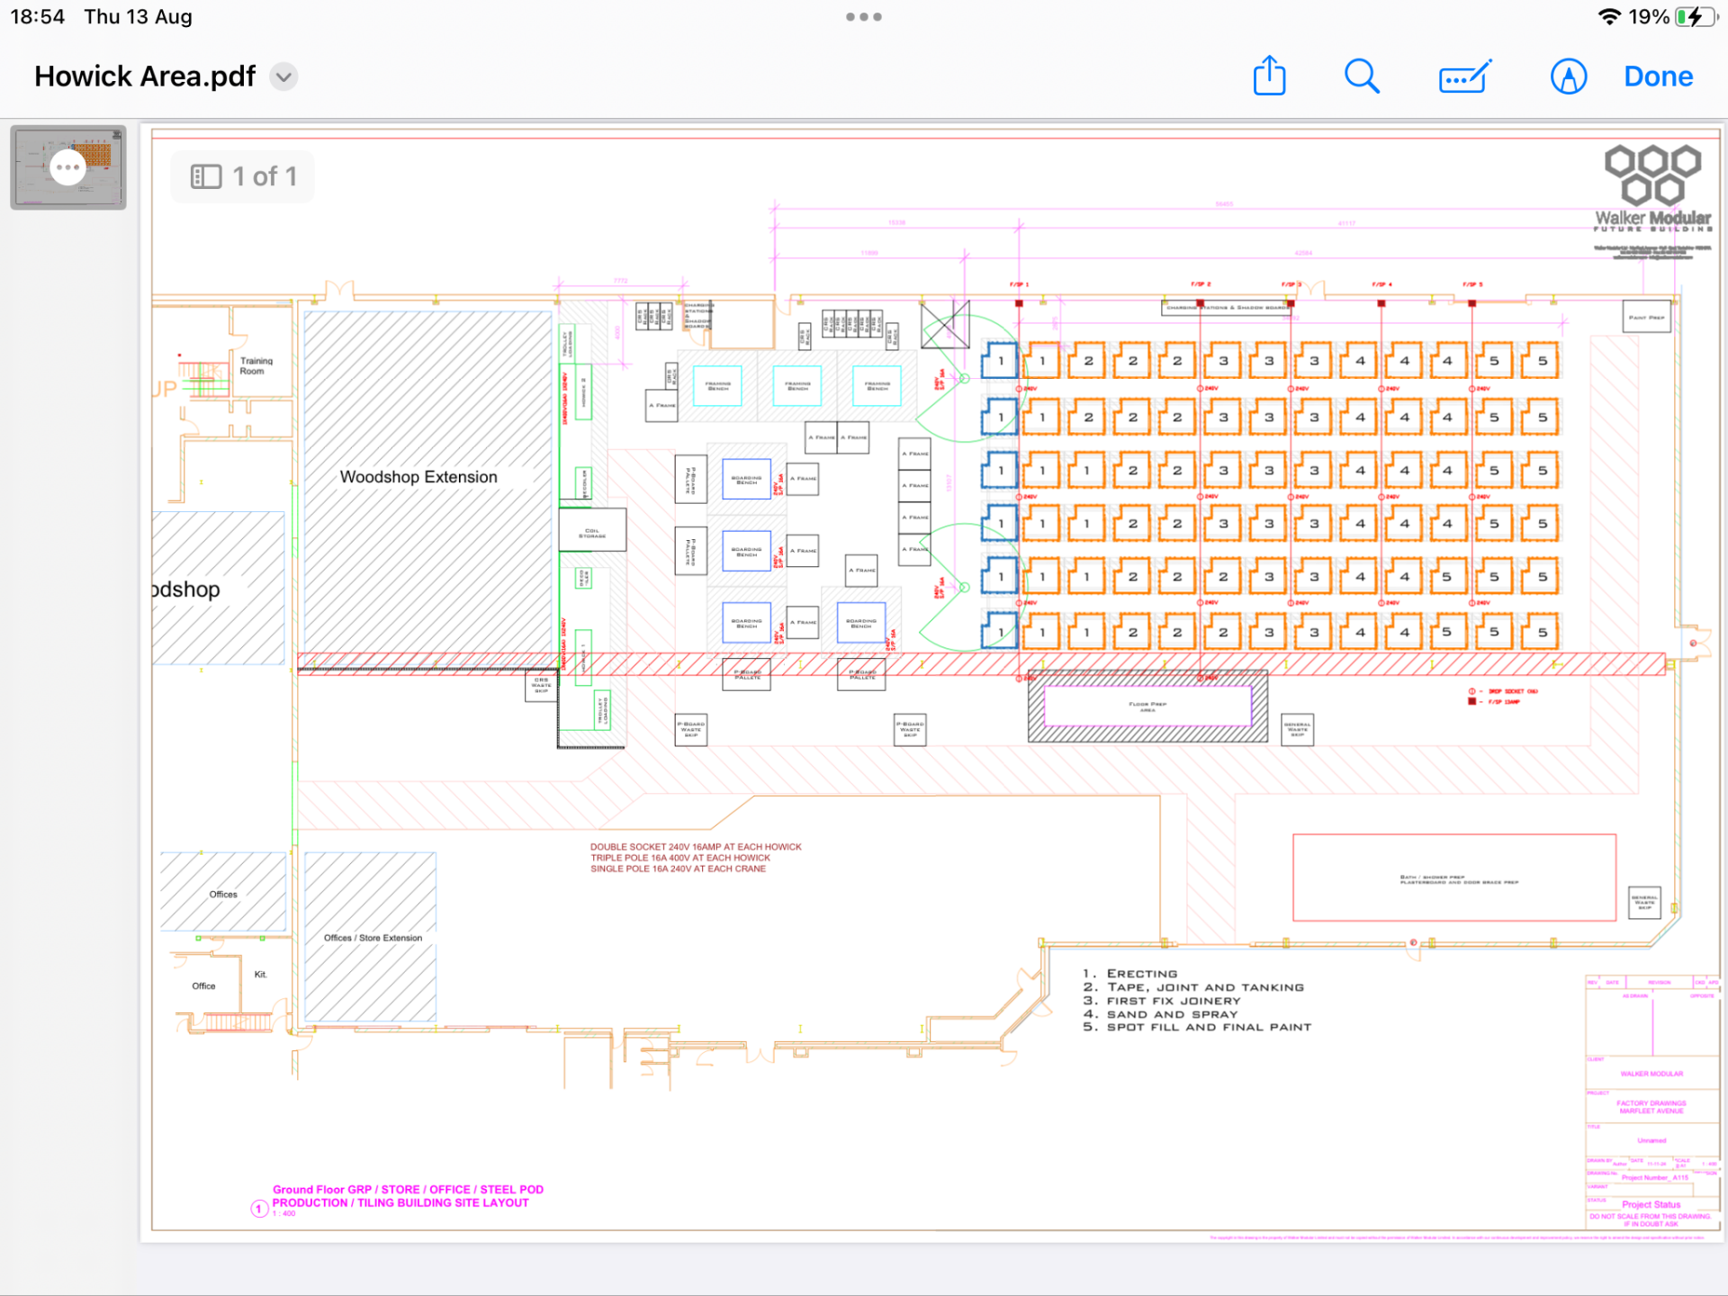Open the thumbnail options ellipsis button
1728x1296 pixels.
[67, 167]
